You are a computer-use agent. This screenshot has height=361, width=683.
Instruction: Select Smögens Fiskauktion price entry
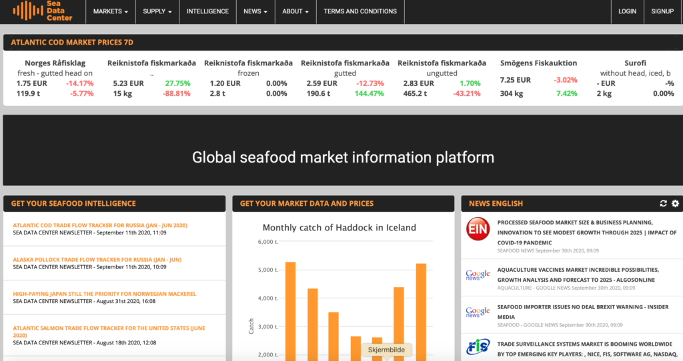coord(538,79)
